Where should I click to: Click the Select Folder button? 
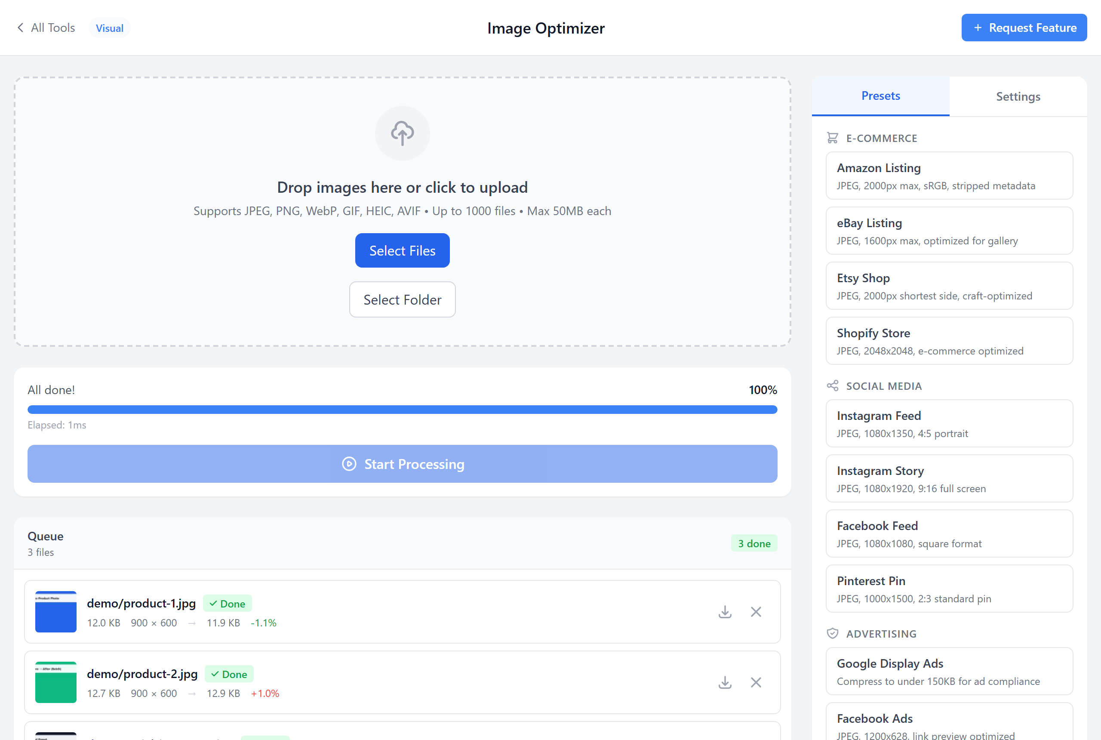pos(402,299)
